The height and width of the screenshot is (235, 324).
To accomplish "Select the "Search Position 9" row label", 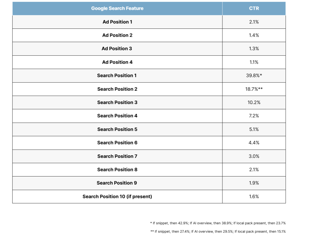I will pos(117,183).
